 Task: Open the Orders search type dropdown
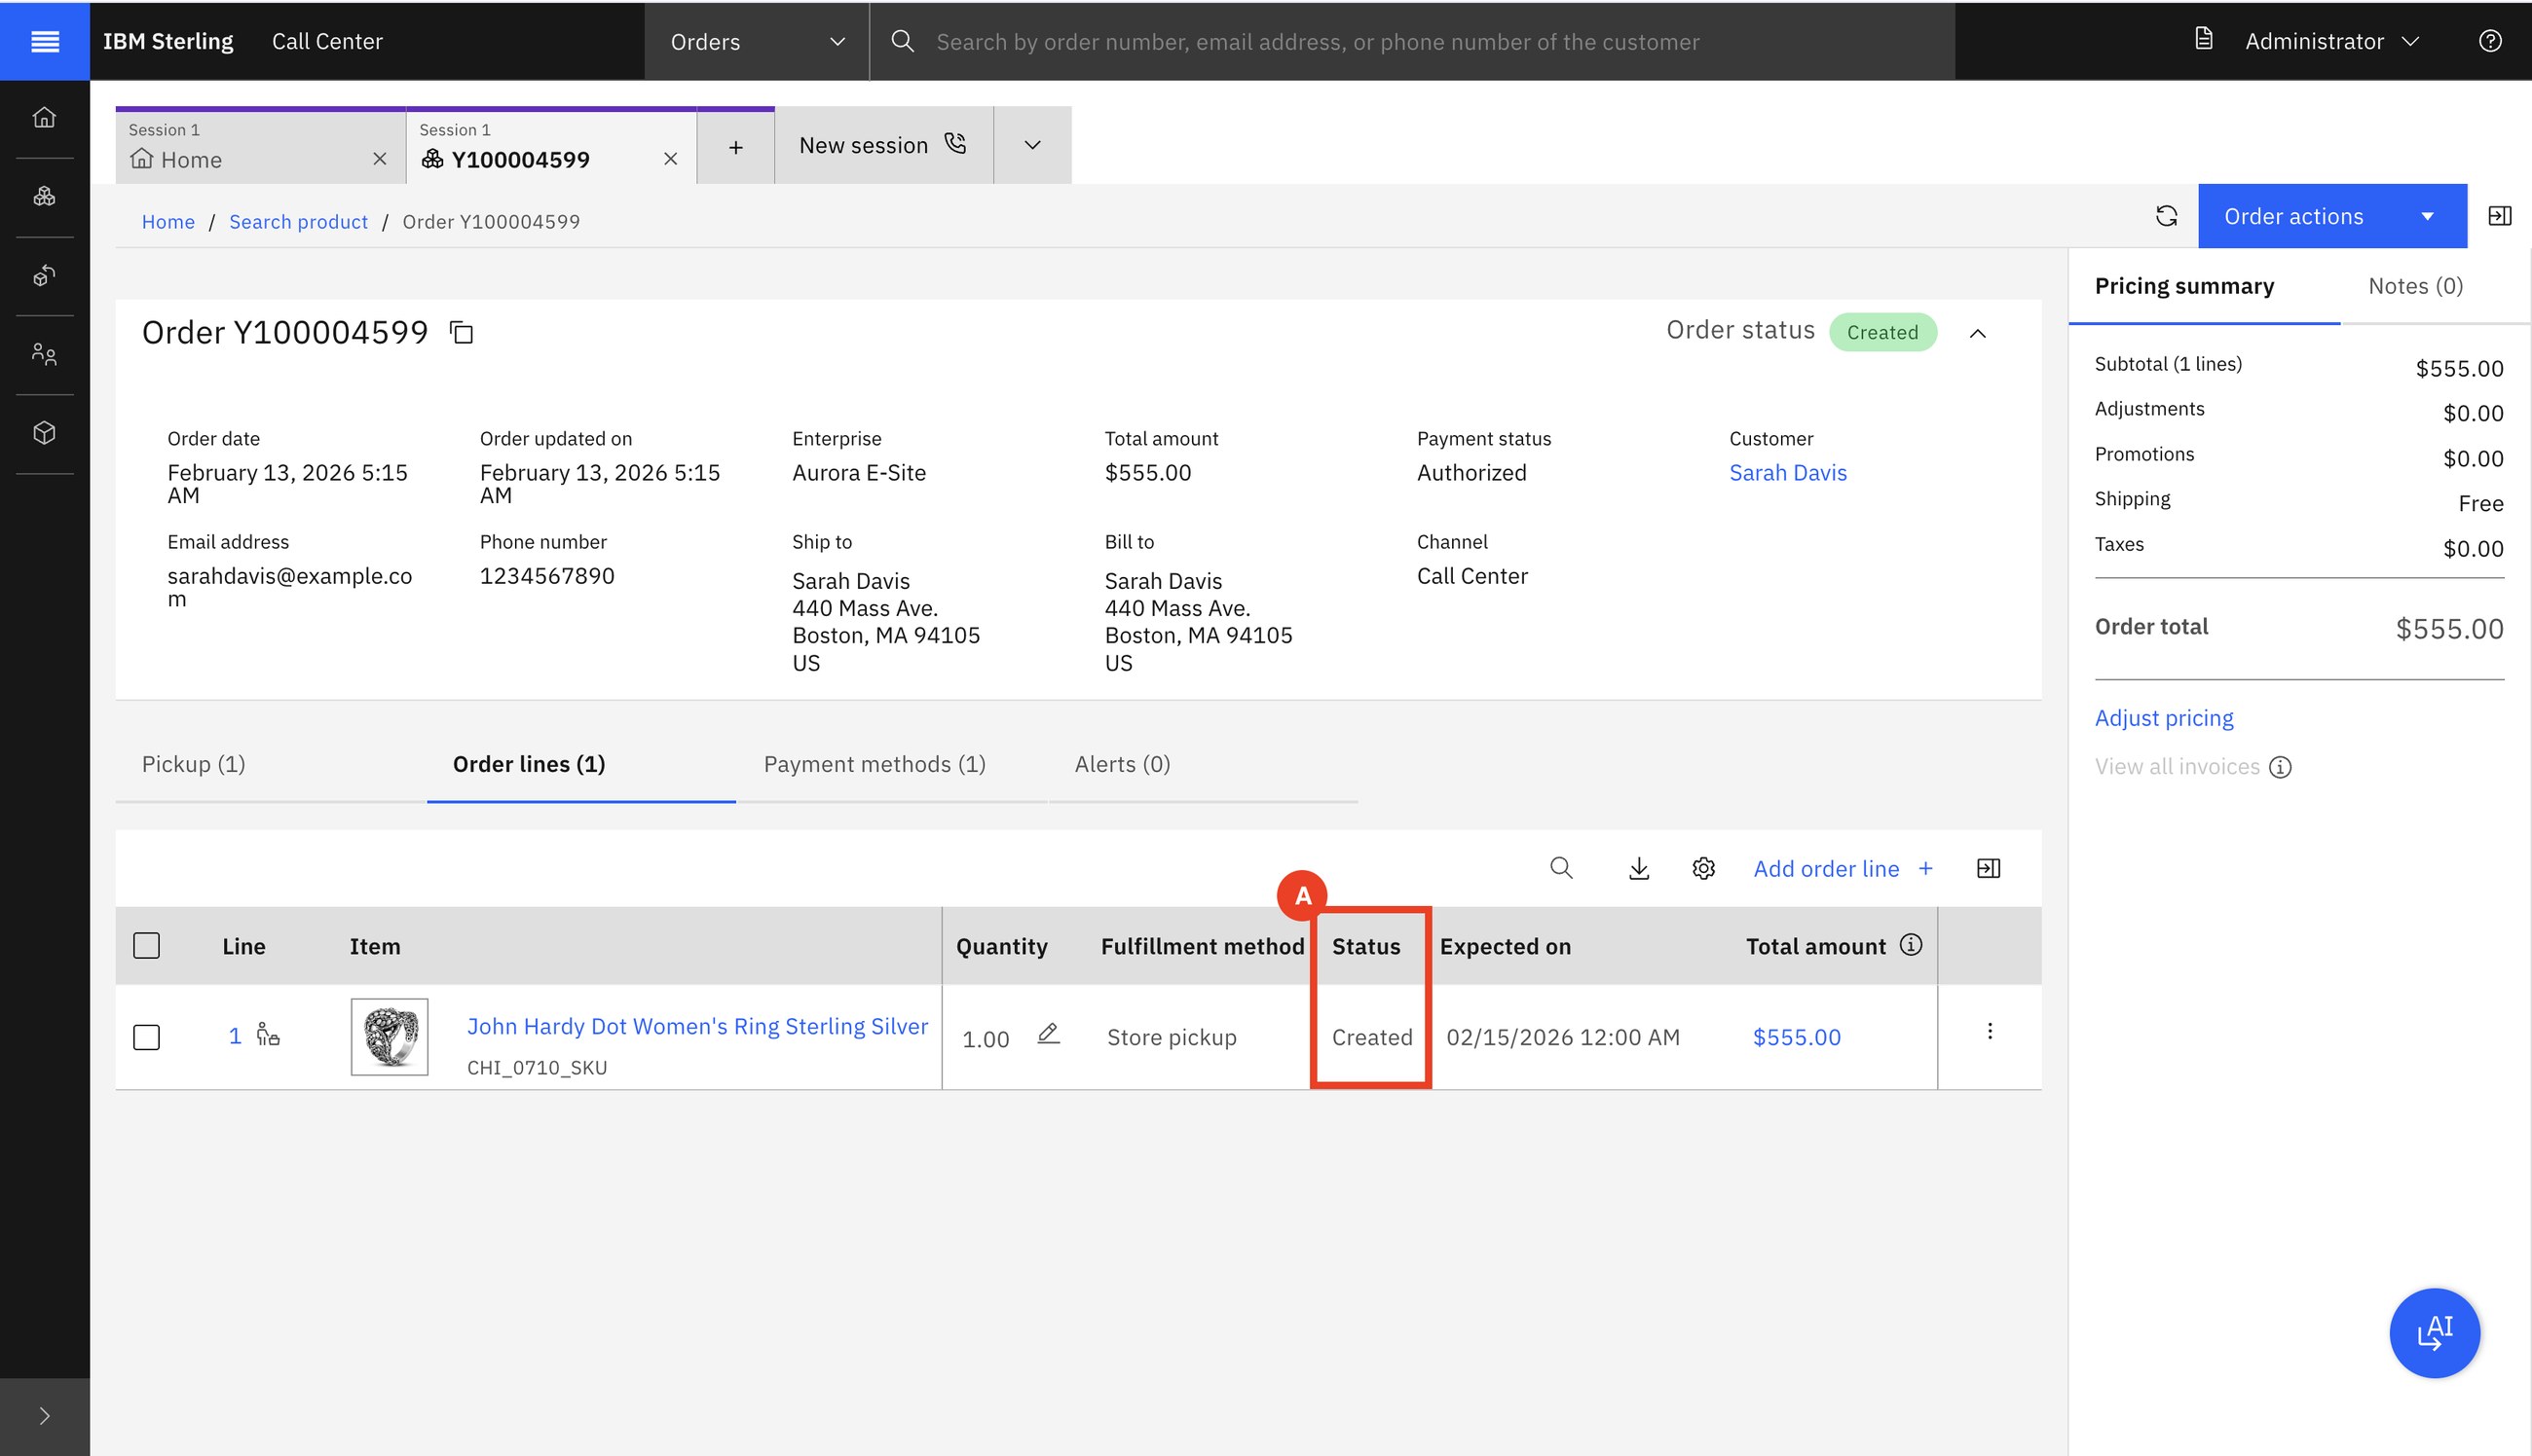tap(758, 41)
